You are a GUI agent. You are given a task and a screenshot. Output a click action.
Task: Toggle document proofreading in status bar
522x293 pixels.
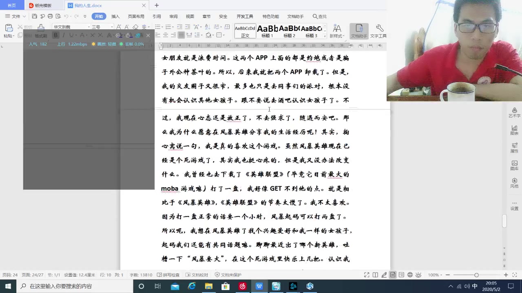(x=197, y=275)
